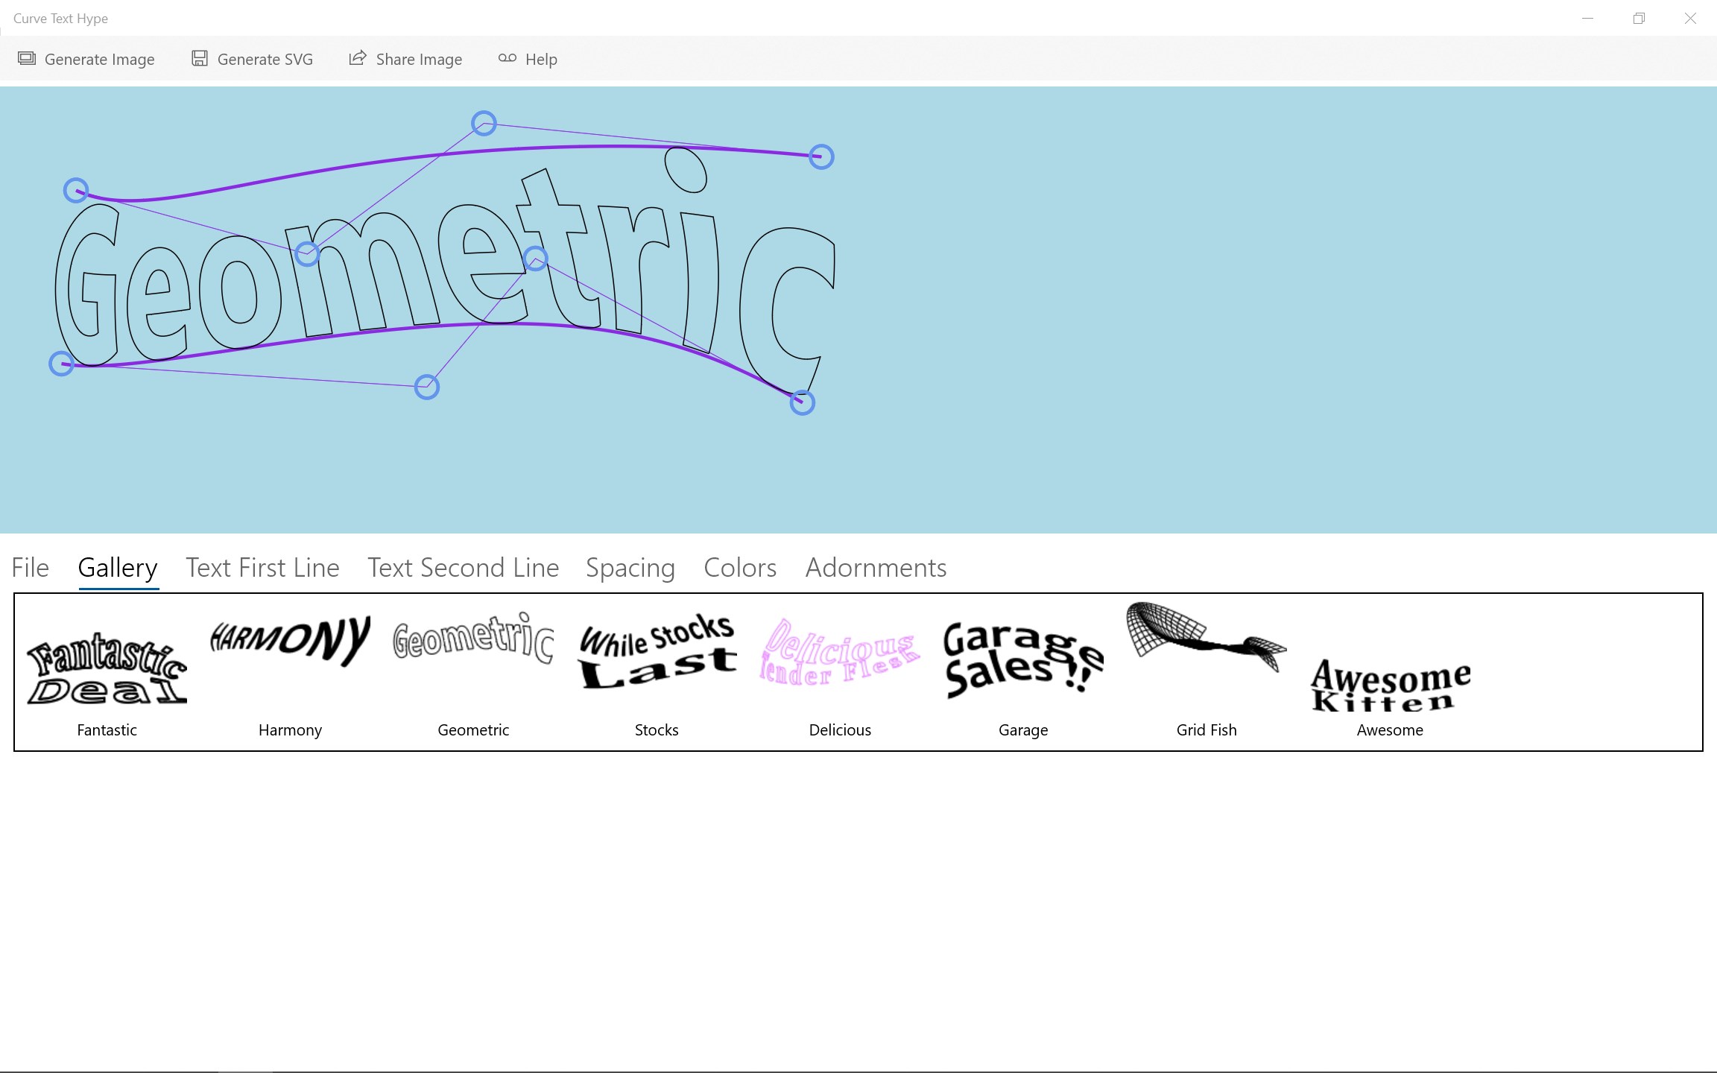Viewport: 1717px width, 1073px height.
Task: Open the Colors tab
Action: [740, 568]
